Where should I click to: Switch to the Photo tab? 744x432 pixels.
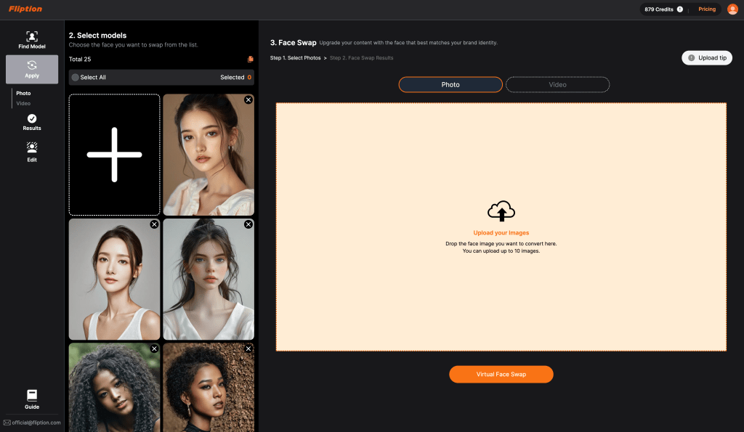(x=450, y=85)
